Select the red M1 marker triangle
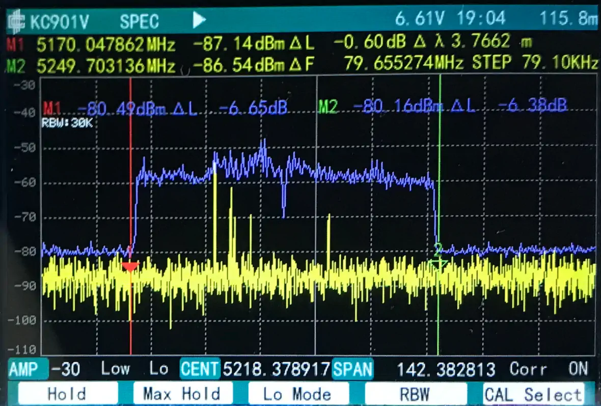The image size is (601, 406). tap(130, 267)
